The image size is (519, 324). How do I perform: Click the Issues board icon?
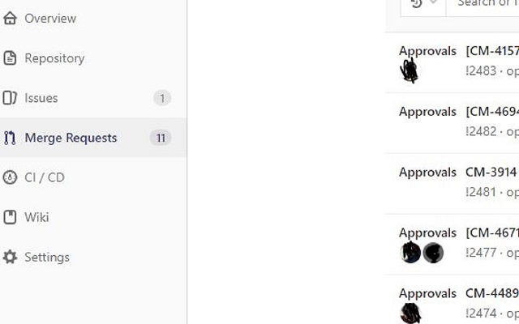pos(10,98)
